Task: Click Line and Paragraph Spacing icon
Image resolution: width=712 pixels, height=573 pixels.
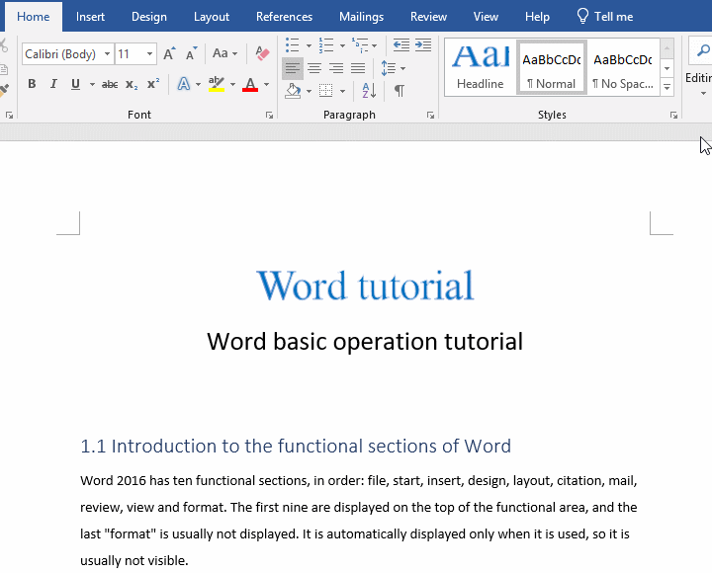Action: 389,68
